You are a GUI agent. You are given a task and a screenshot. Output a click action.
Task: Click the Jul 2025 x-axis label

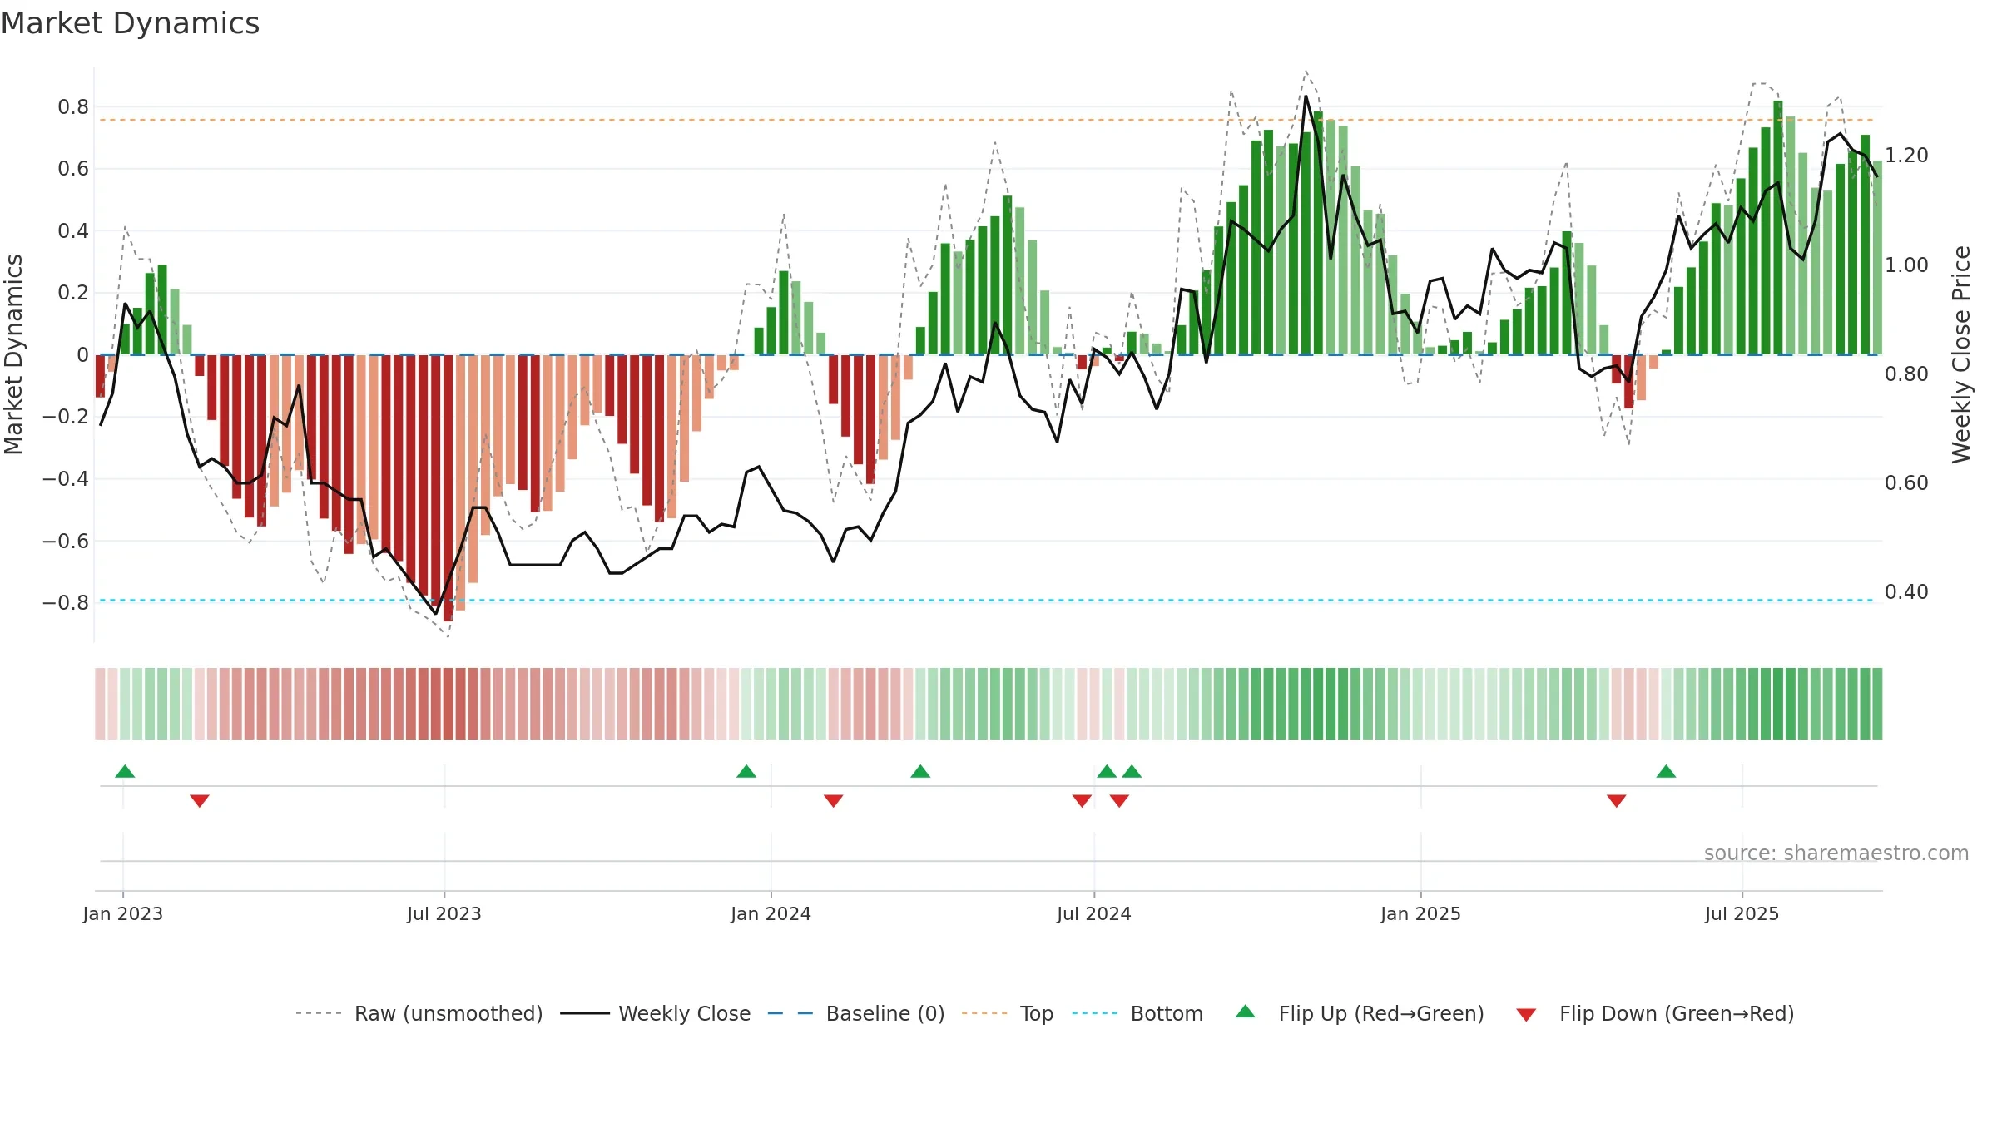(x=1742, y=913)
